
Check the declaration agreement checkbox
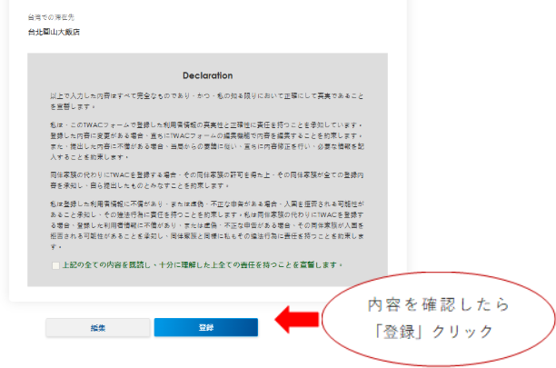pyautogui.click(x=55, y=264)
